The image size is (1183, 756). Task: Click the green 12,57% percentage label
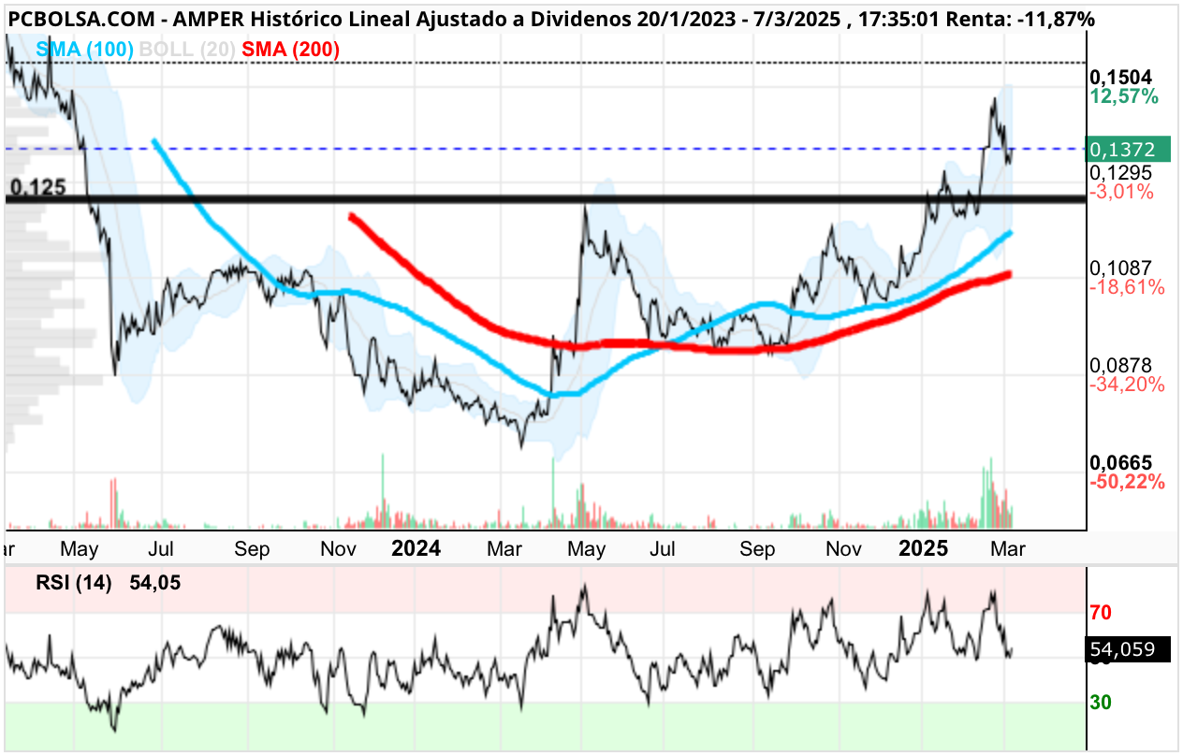click(x=1124, y=96)
